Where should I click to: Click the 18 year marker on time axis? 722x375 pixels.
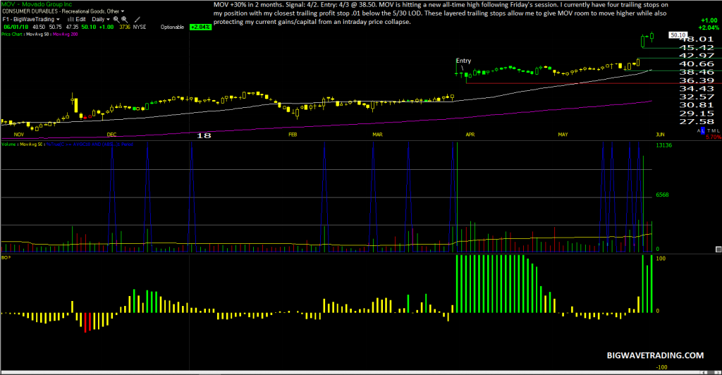[204, 135]
